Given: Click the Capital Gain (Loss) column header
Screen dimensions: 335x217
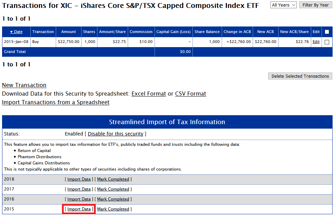Looking at the screenshot, I should (174, 32).
